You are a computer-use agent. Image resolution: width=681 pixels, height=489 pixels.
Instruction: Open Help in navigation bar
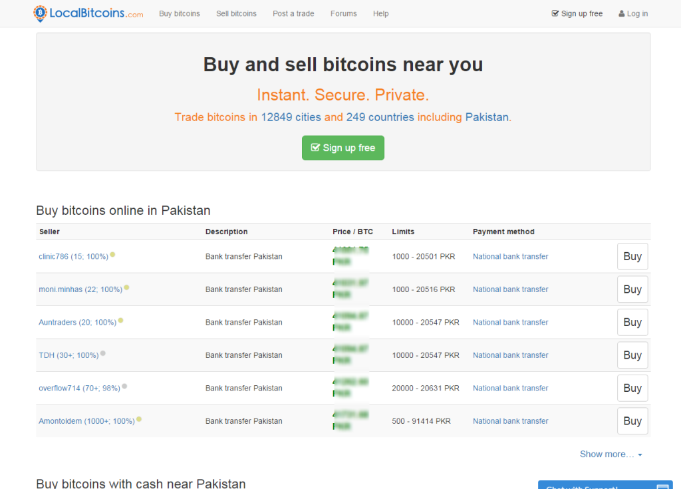click(x=381, y=13)
